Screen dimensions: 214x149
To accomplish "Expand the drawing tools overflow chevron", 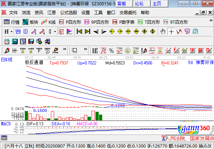I will pyautogui.click(x=65, y=49).
